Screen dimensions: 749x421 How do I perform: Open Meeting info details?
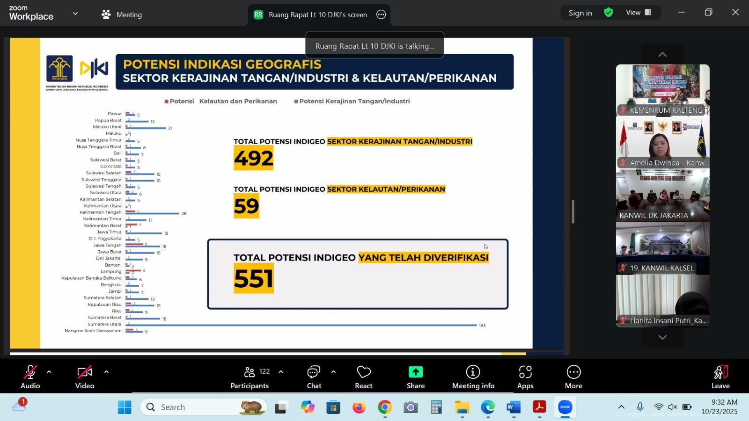(x=473, y=377)
